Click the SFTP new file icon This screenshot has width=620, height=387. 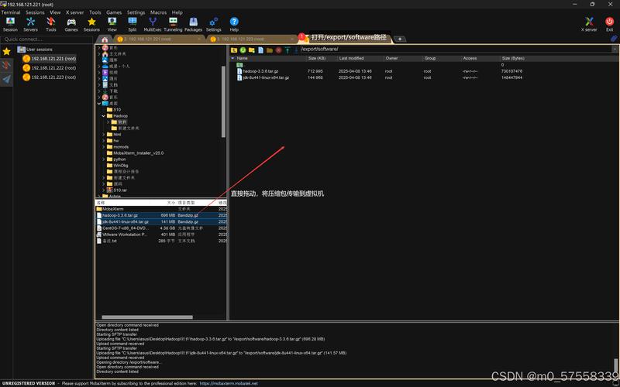pyautogui.click(x=260, y=50)
